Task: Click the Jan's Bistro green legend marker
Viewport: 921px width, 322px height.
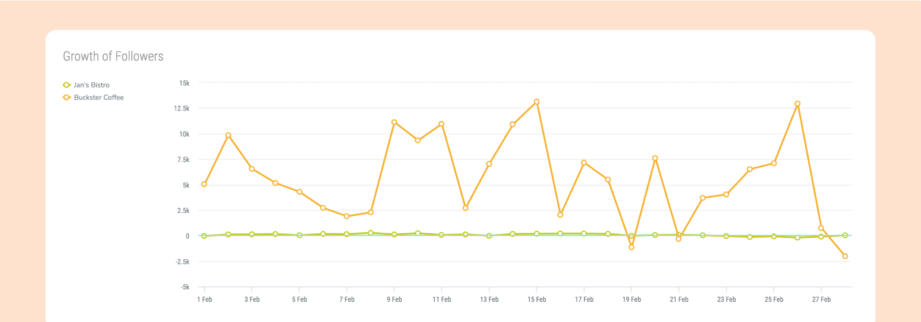Action: [x=67, y=85]
